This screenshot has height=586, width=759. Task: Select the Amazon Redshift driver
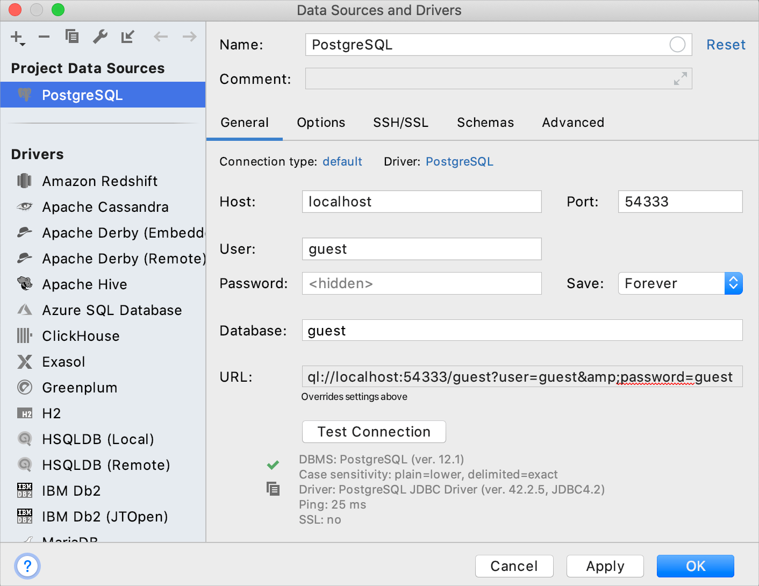(103, 181)
